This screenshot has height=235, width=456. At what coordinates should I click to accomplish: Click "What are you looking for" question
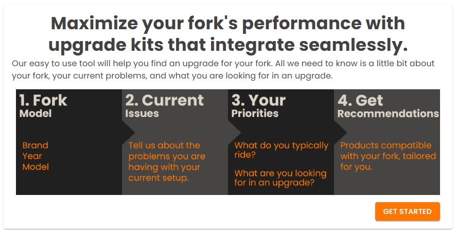pos(280,178)
